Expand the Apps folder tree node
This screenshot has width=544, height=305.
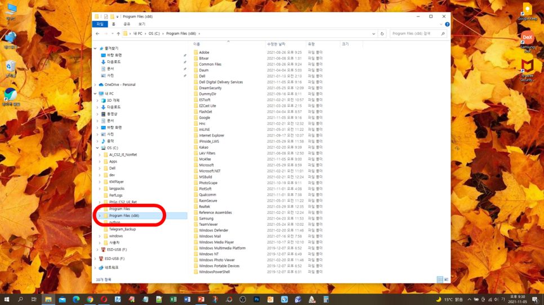100,161
